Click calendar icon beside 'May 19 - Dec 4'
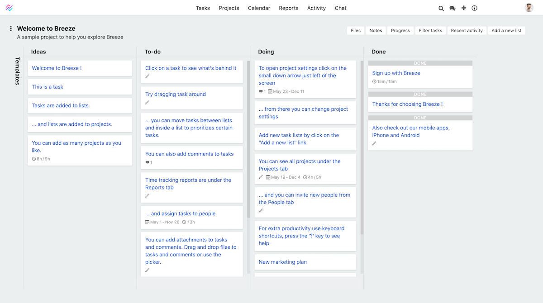Viewport: 543px width, 303px height. pyautogui.click(x=268, y=177)
